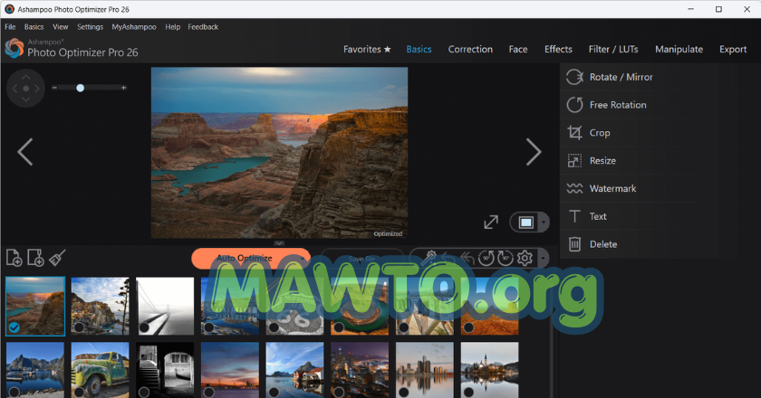Viewport: 761px width, 398px height.
Task: Switch to the Effects tab
Action: point(558,49)
